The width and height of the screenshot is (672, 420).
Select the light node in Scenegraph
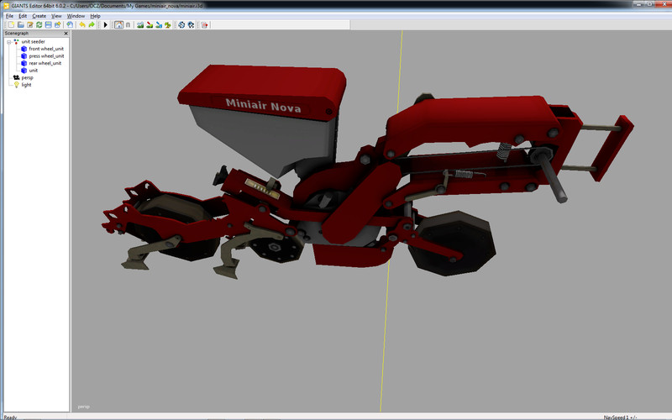point(26,85)
